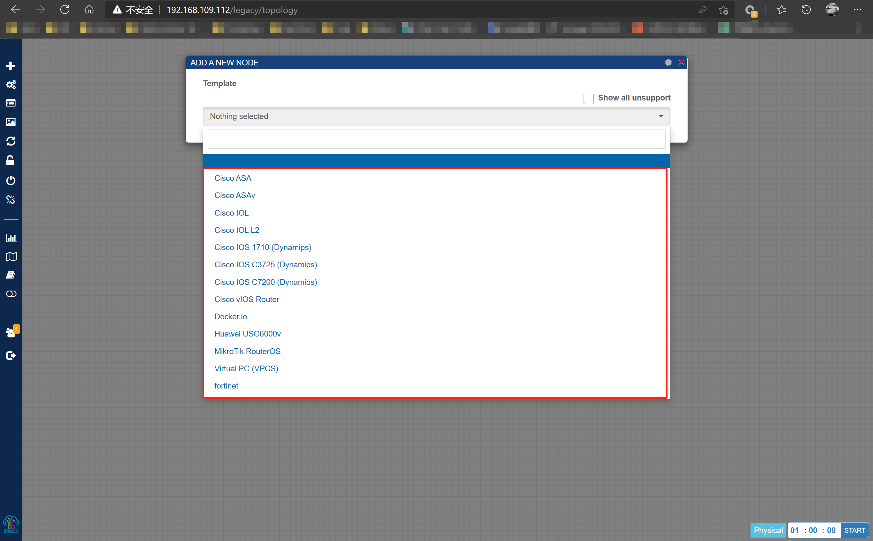Click the gear icon in the Add Node dialog title
This screenshot has height=541, width=873.
[x=668, y=63]
